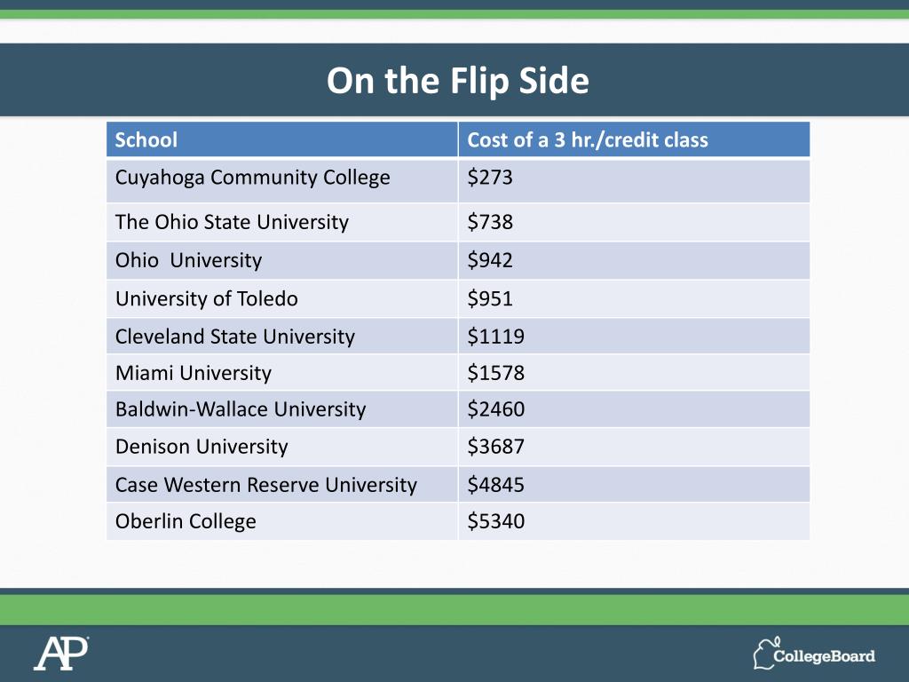Click the "Cost of a 3 hr./credit class" header
Image resolution: width=909 pixels, height=682 pixels.
coord(587,140)
